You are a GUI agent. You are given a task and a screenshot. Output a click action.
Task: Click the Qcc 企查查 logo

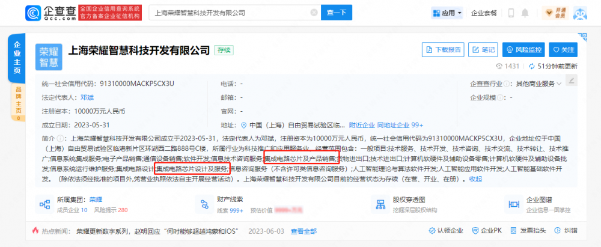point(50,13)
